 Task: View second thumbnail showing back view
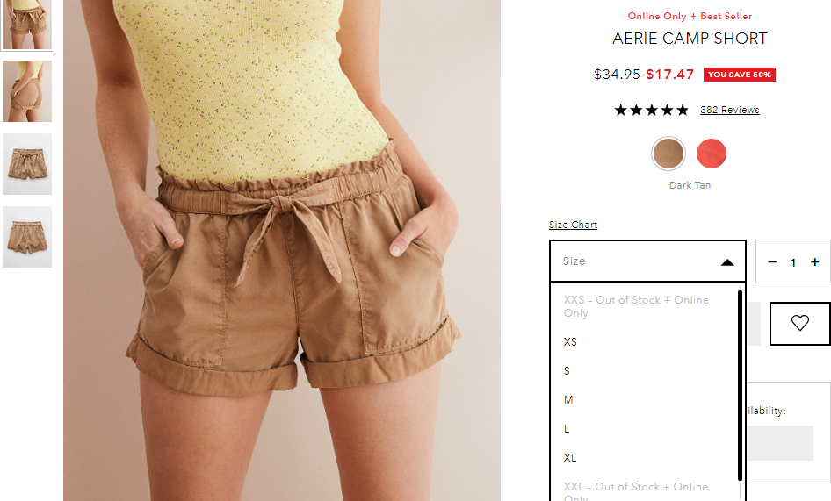coord(27,91)
